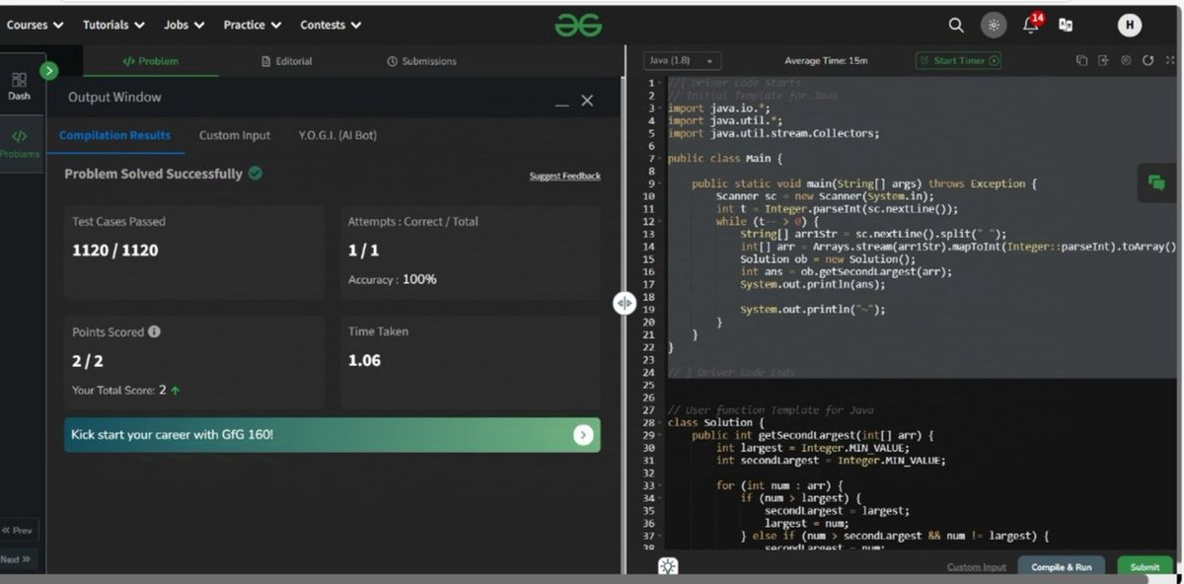Click the lightbulb hint icon
The height and width of the screenshot is (584, 1184).
coord(668,566)
